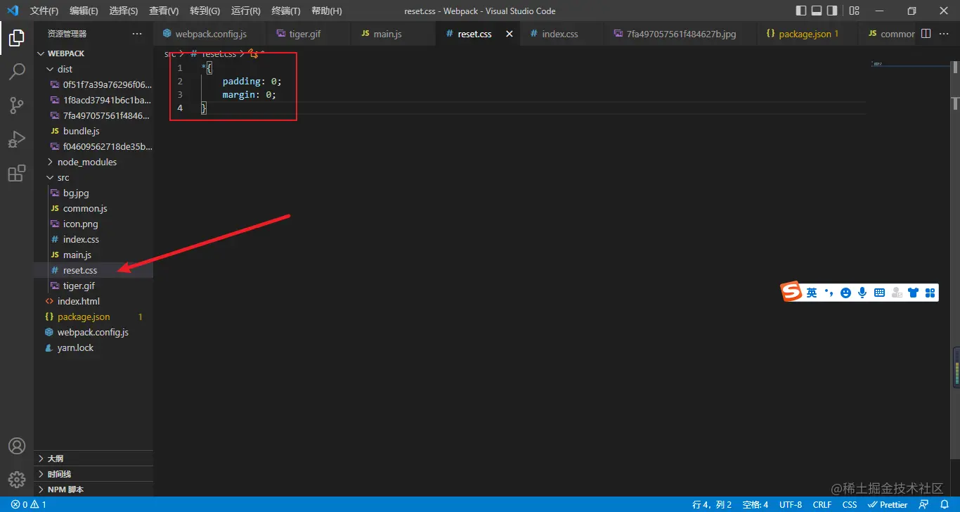Change the language mode via CSS in the status bar
Image resolution: width=960 pixels, height=512 pixels.
pos(850,504)
